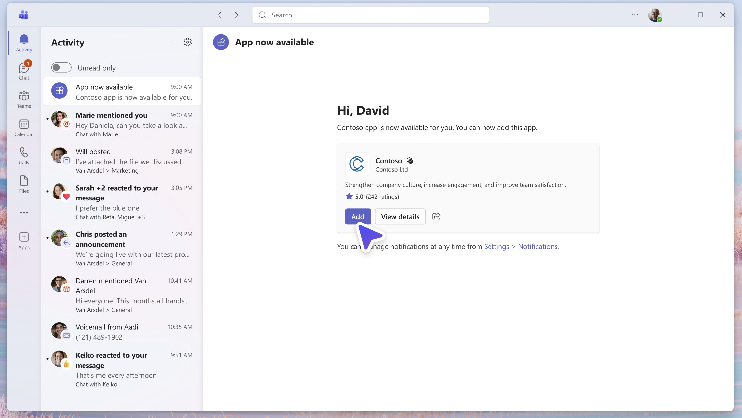This screenshot has height=418, width=742.
Task: Open the Apps store in sidebar
Action: (24, 241)
